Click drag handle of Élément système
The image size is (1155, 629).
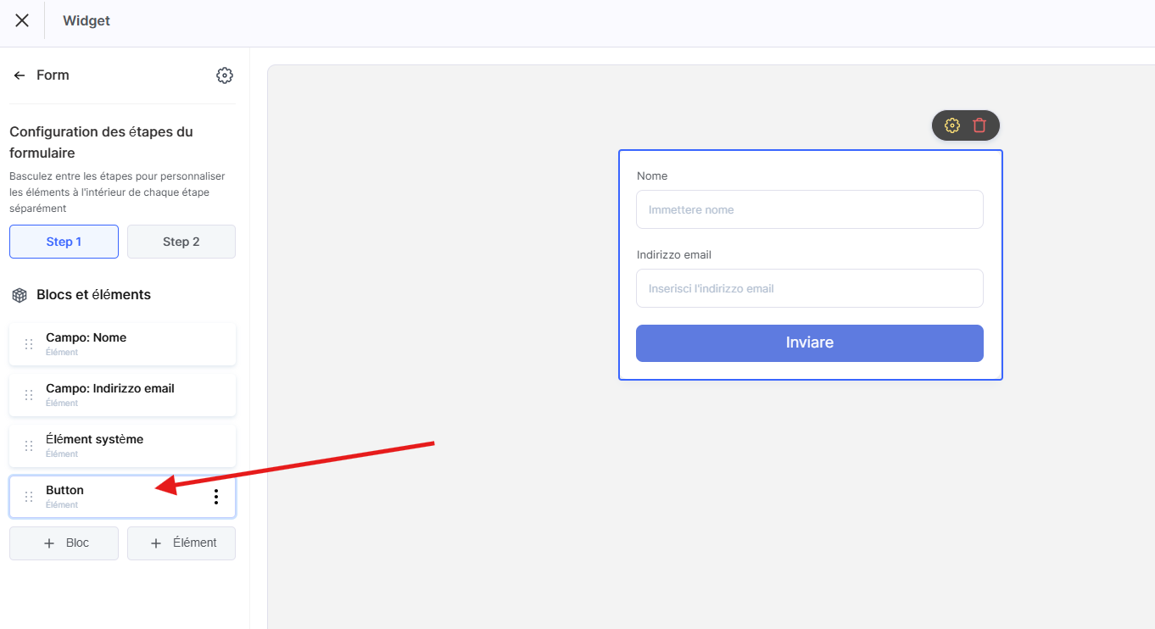tap(29, 446)
